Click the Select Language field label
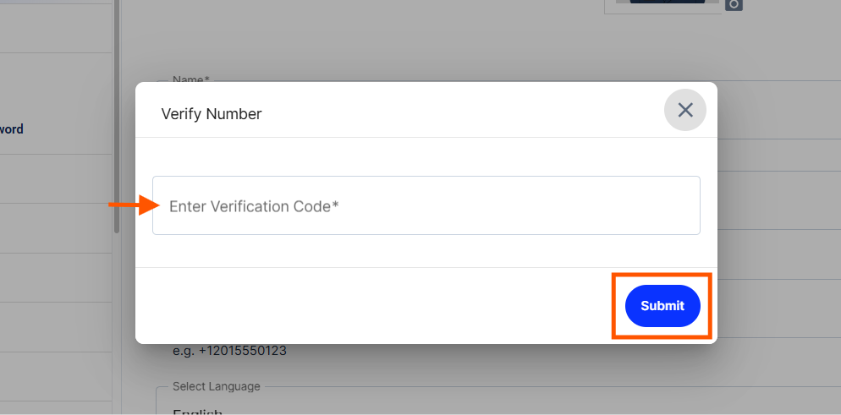This screenshot has height=415, width=841. pos(216,386)
